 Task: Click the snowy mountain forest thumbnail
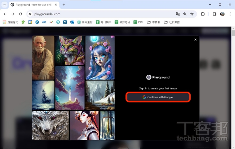coord(100,95)
